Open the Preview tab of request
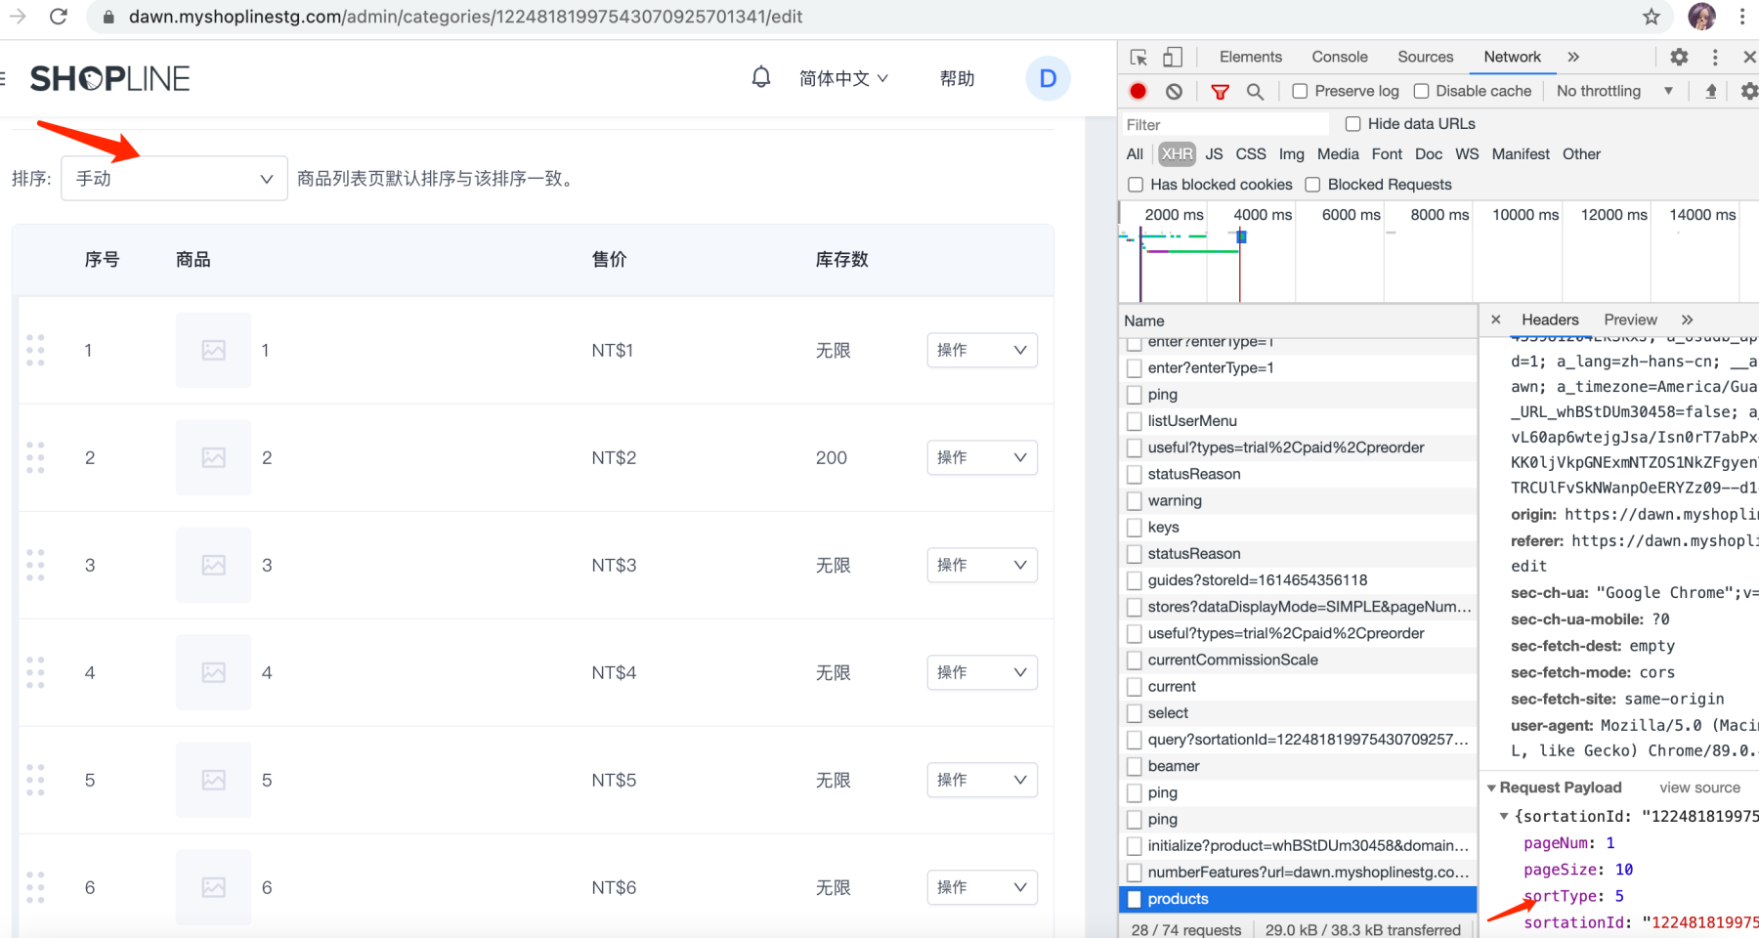The width and height of the screenshot is (1759, 938). [x=1630, y=320]
